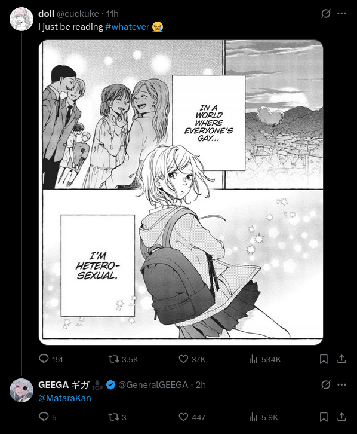Reply to GEEGA's tweet with 5 replies
357x434 pixels.
(x=44, y=417)
